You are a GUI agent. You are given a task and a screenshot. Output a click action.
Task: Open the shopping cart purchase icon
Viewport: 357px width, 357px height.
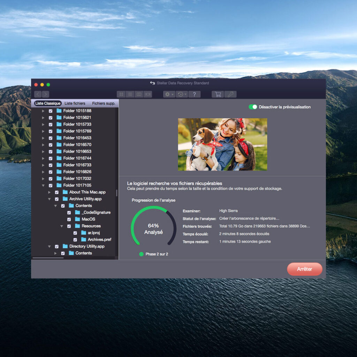tap(218, 94)
